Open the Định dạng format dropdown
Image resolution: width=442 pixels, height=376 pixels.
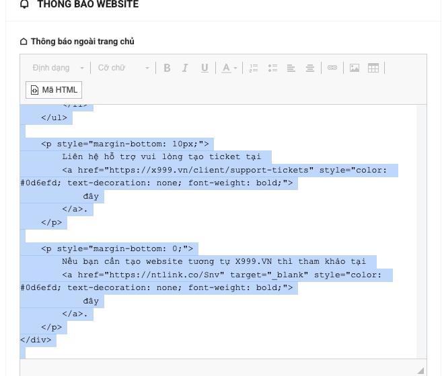58,68
